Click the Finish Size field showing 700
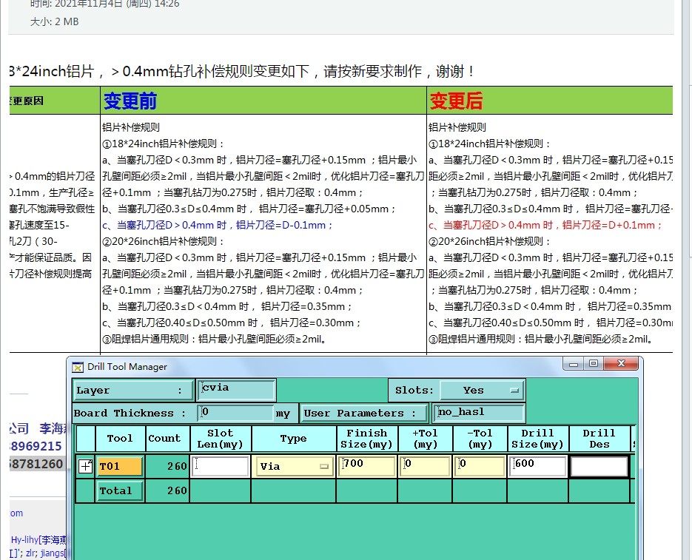 coord(367,467)
